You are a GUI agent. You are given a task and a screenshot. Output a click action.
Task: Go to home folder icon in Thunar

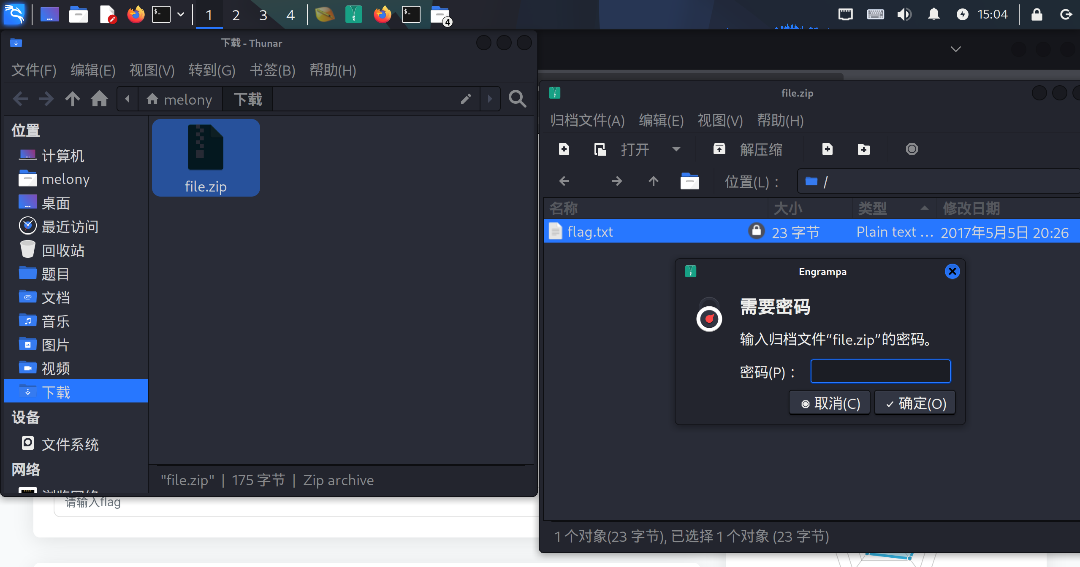[99, 99]
